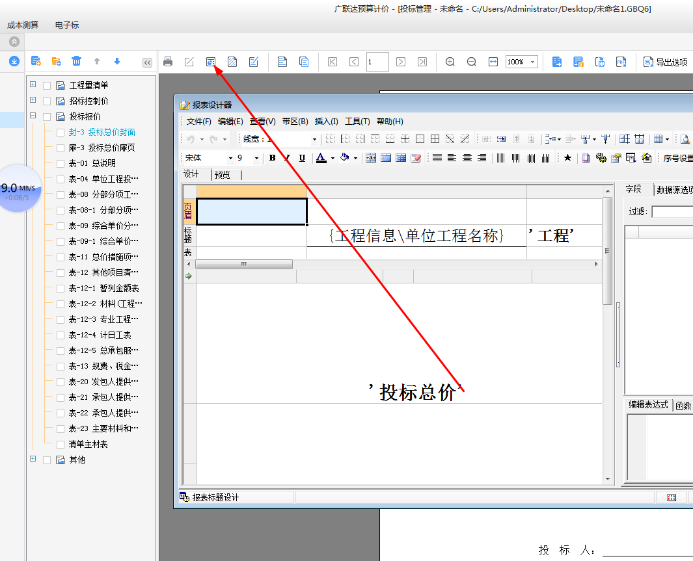Go to next page arrow icon
Viewport: 693px width, 561px height.
(400, 62)
